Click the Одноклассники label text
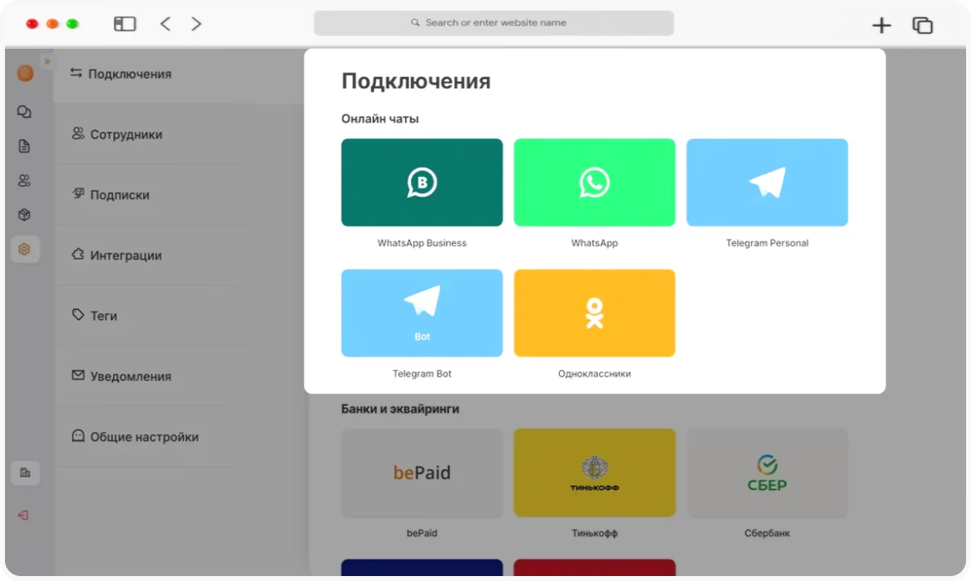Viewport: 971px width, 581px height. (595, 374)
